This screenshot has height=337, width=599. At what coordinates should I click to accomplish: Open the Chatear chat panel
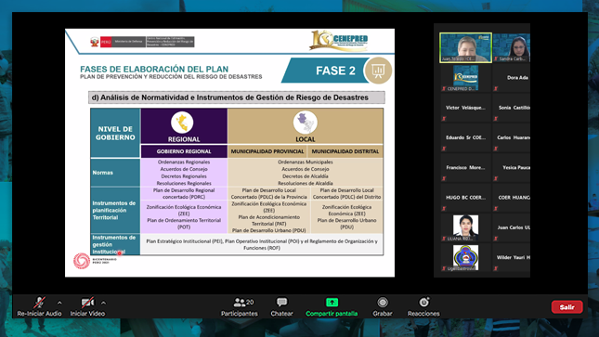282,306
